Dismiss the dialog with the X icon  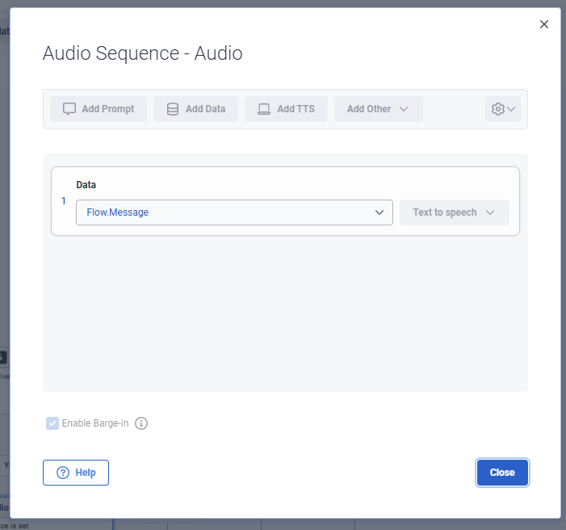tap(544, 24)
